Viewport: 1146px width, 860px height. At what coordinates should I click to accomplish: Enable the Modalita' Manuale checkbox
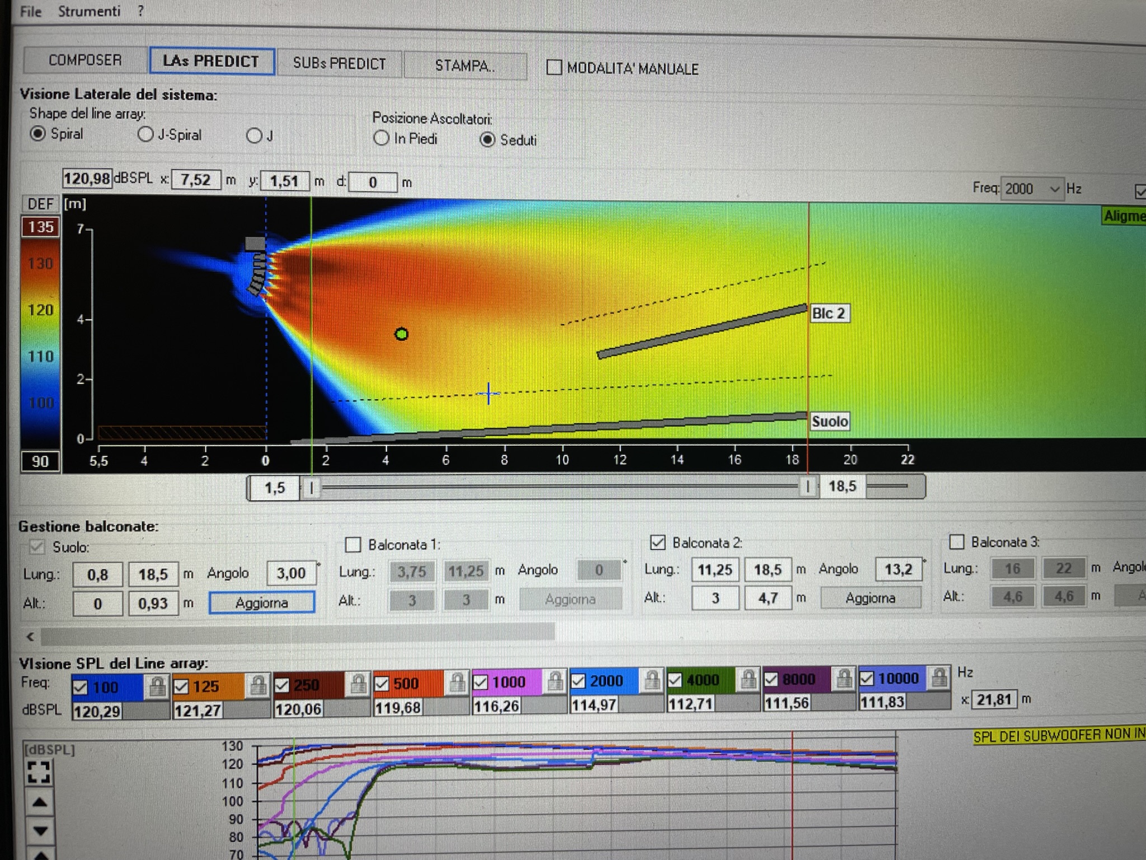coord(554,67)
